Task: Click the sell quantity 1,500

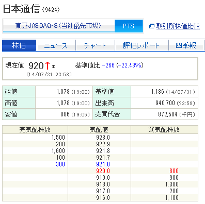Action: (58, 138)
